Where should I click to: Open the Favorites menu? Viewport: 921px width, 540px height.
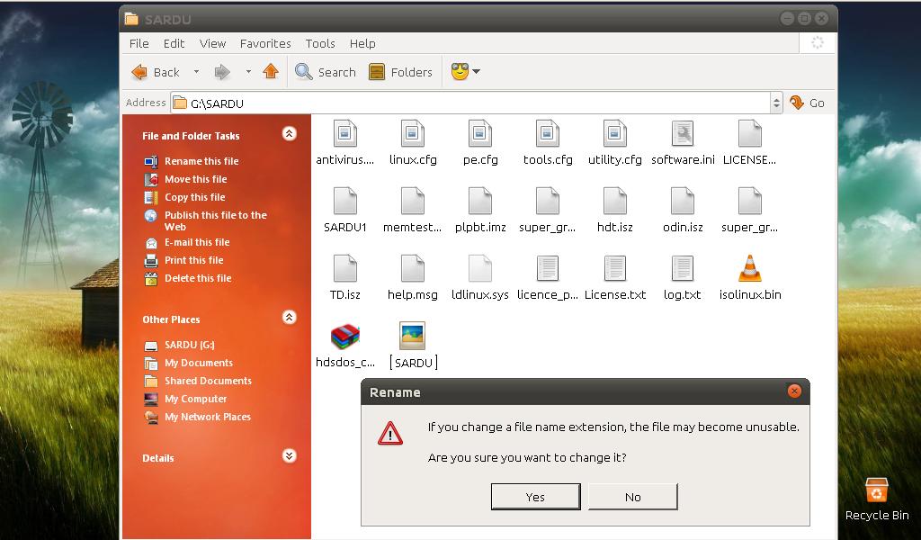click(x=265, y=43)
